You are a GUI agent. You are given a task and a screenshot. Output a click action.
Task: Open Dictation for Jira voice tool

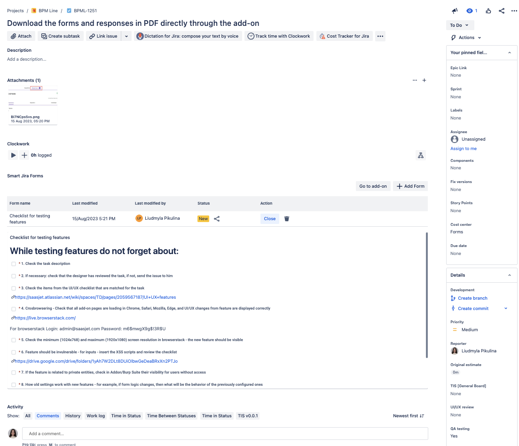pyautogui.click(x=188, y=36)
